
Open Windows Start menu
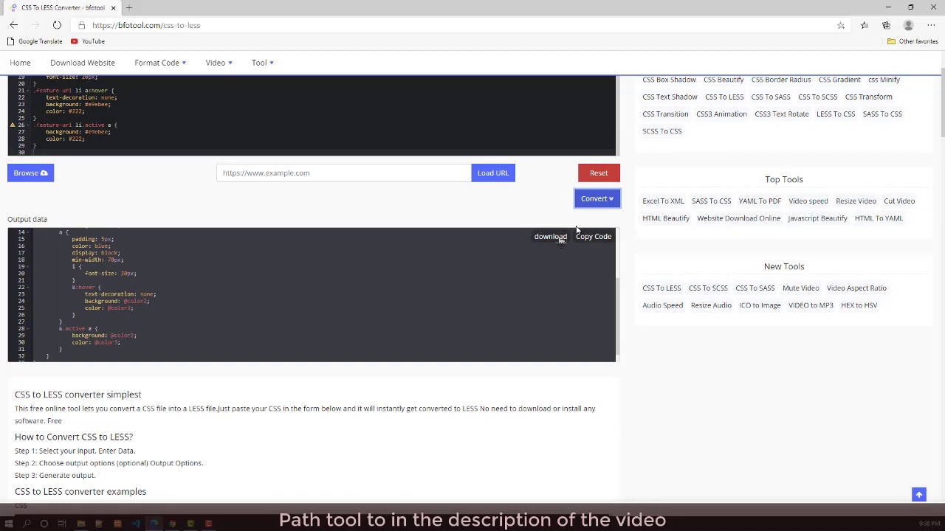(9, 524)
